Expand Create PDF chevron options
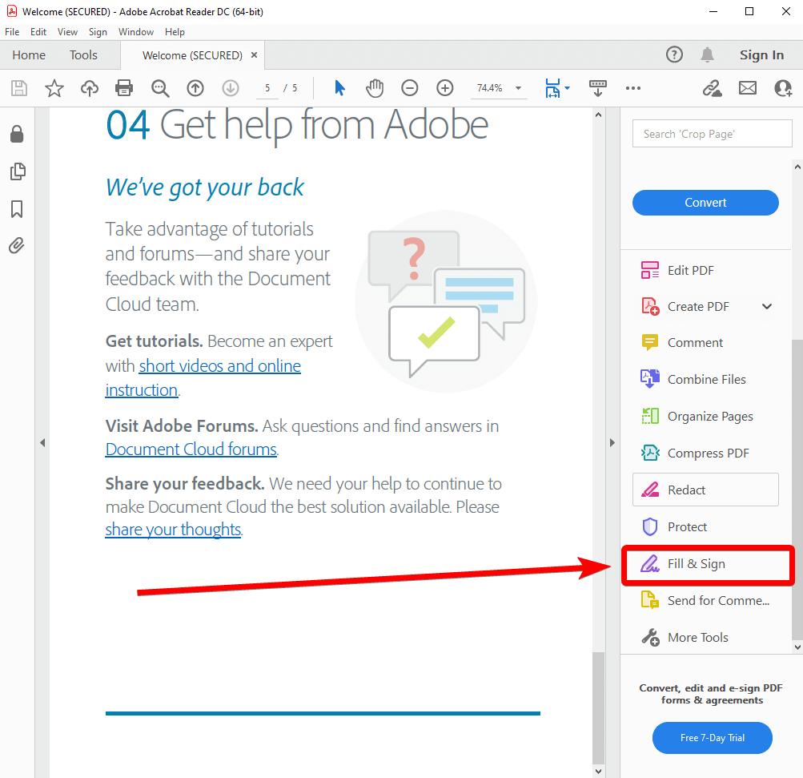This screenshot has width=803, height=778. 767,307
